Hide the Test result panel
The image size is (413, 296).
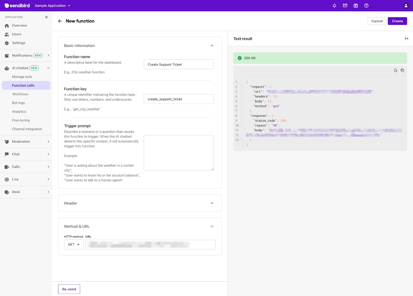pos(407,38)
